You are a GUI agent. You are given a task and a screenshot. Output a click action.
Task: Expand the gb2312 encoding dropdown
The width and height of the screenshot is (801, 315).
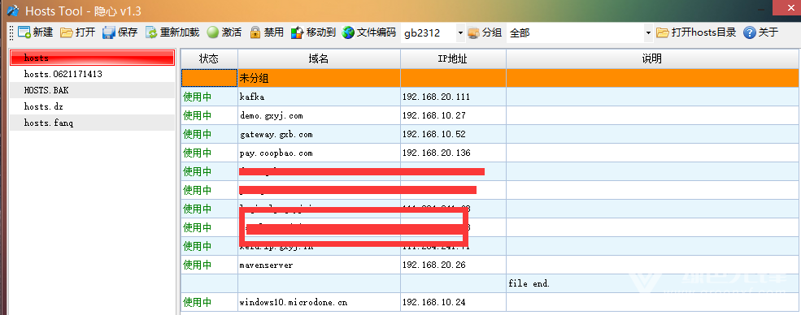point(459,33)
